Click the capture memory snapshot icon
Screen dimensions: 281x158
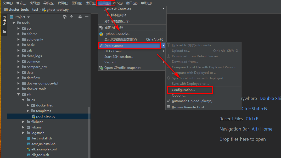(101, 27)
